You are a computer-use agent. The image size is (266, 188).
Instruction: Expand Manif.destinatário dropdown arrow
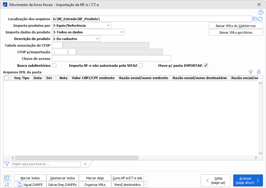pyautogui.click(x=146, y=185)
